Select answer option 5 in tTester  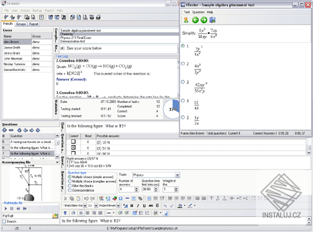(x=183, y=117)
